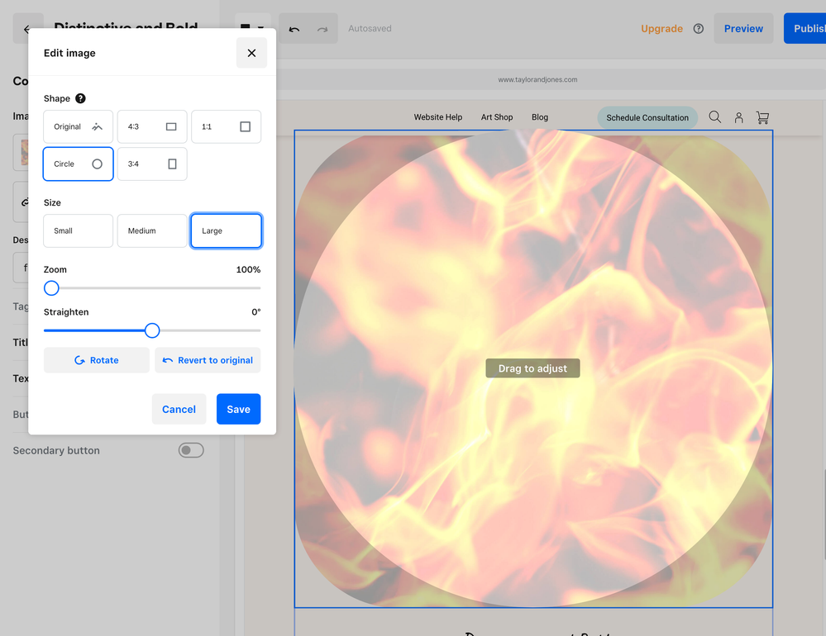The height and width of the screenshot is (636, 826).
Task: Click the undo arrow in top toolbar
Action: (294, 29)
